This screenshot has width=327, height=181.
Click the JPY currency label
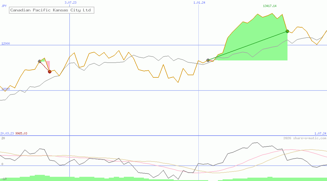point(4,6)
